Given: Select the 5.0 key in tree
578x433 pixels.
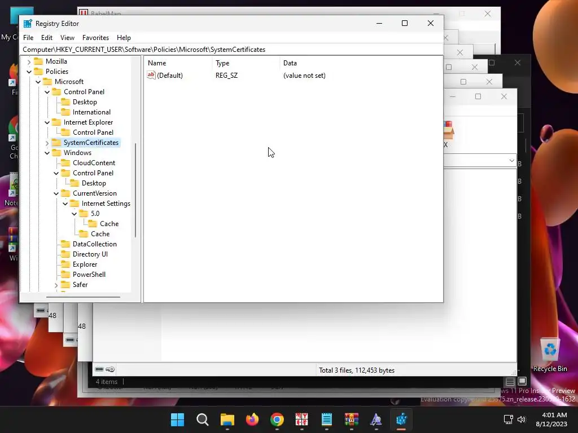Looking at the screenshot, I should pyautogui.click(x=95, y=214).
